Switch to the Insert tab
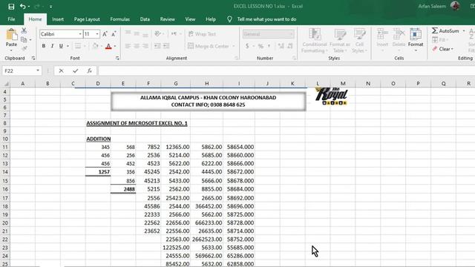The height and width of the screenshot is (267, 475). tap(58, 19)
